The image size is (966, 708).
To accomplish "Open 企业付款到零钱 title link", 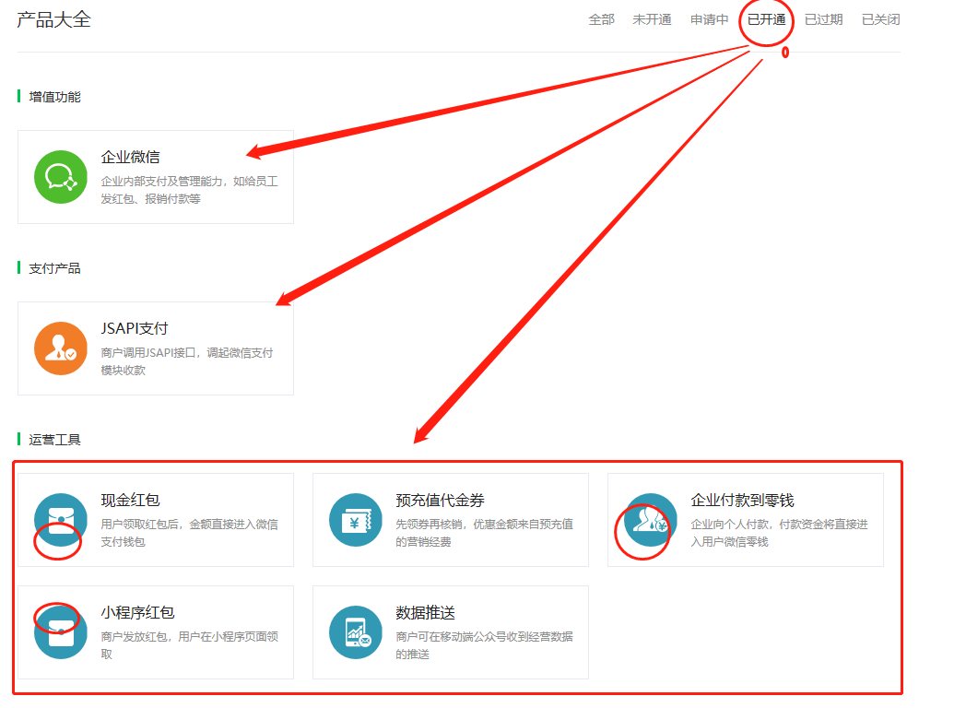I will coord(742,500).
